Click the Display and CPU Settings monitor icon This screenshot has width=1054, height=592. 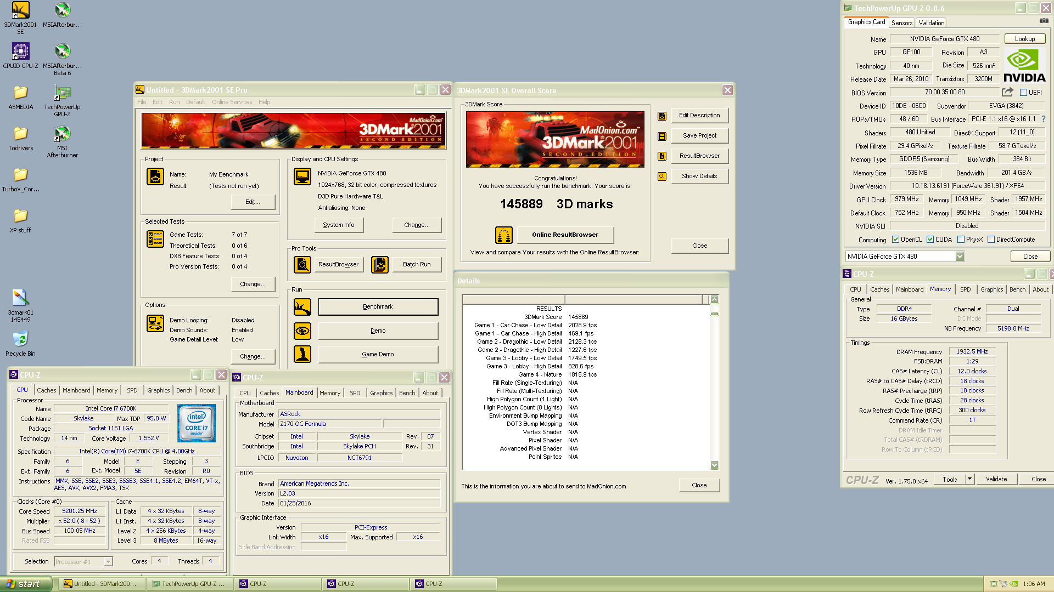302,177
